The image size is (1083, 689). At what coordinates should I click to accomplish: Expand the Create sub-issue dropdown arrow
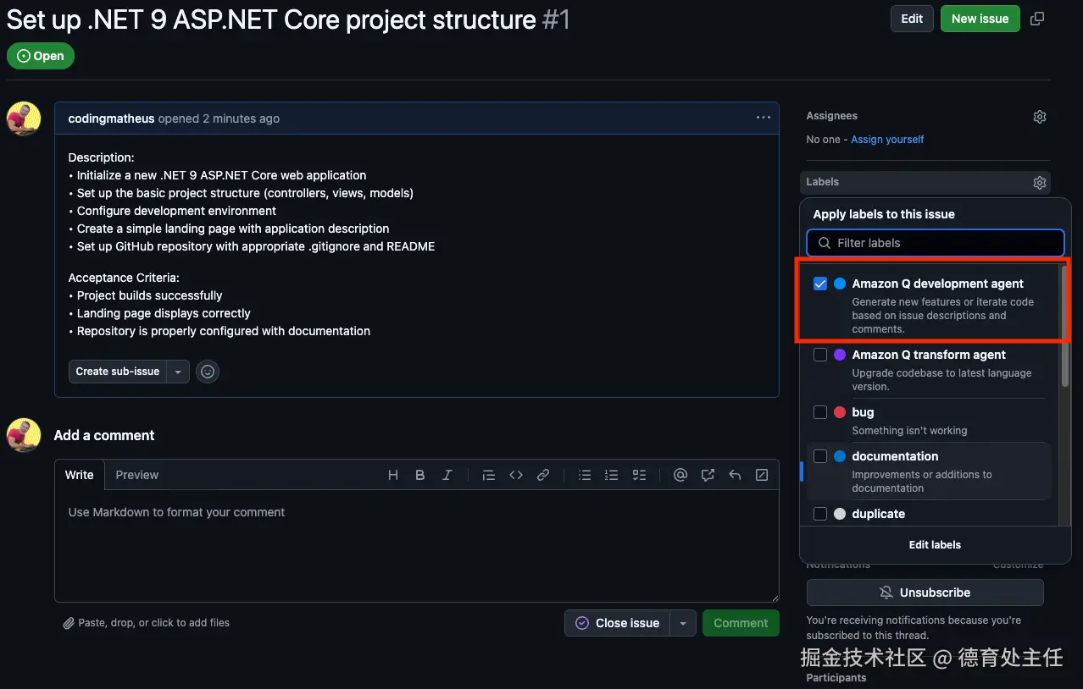point(178,372)
